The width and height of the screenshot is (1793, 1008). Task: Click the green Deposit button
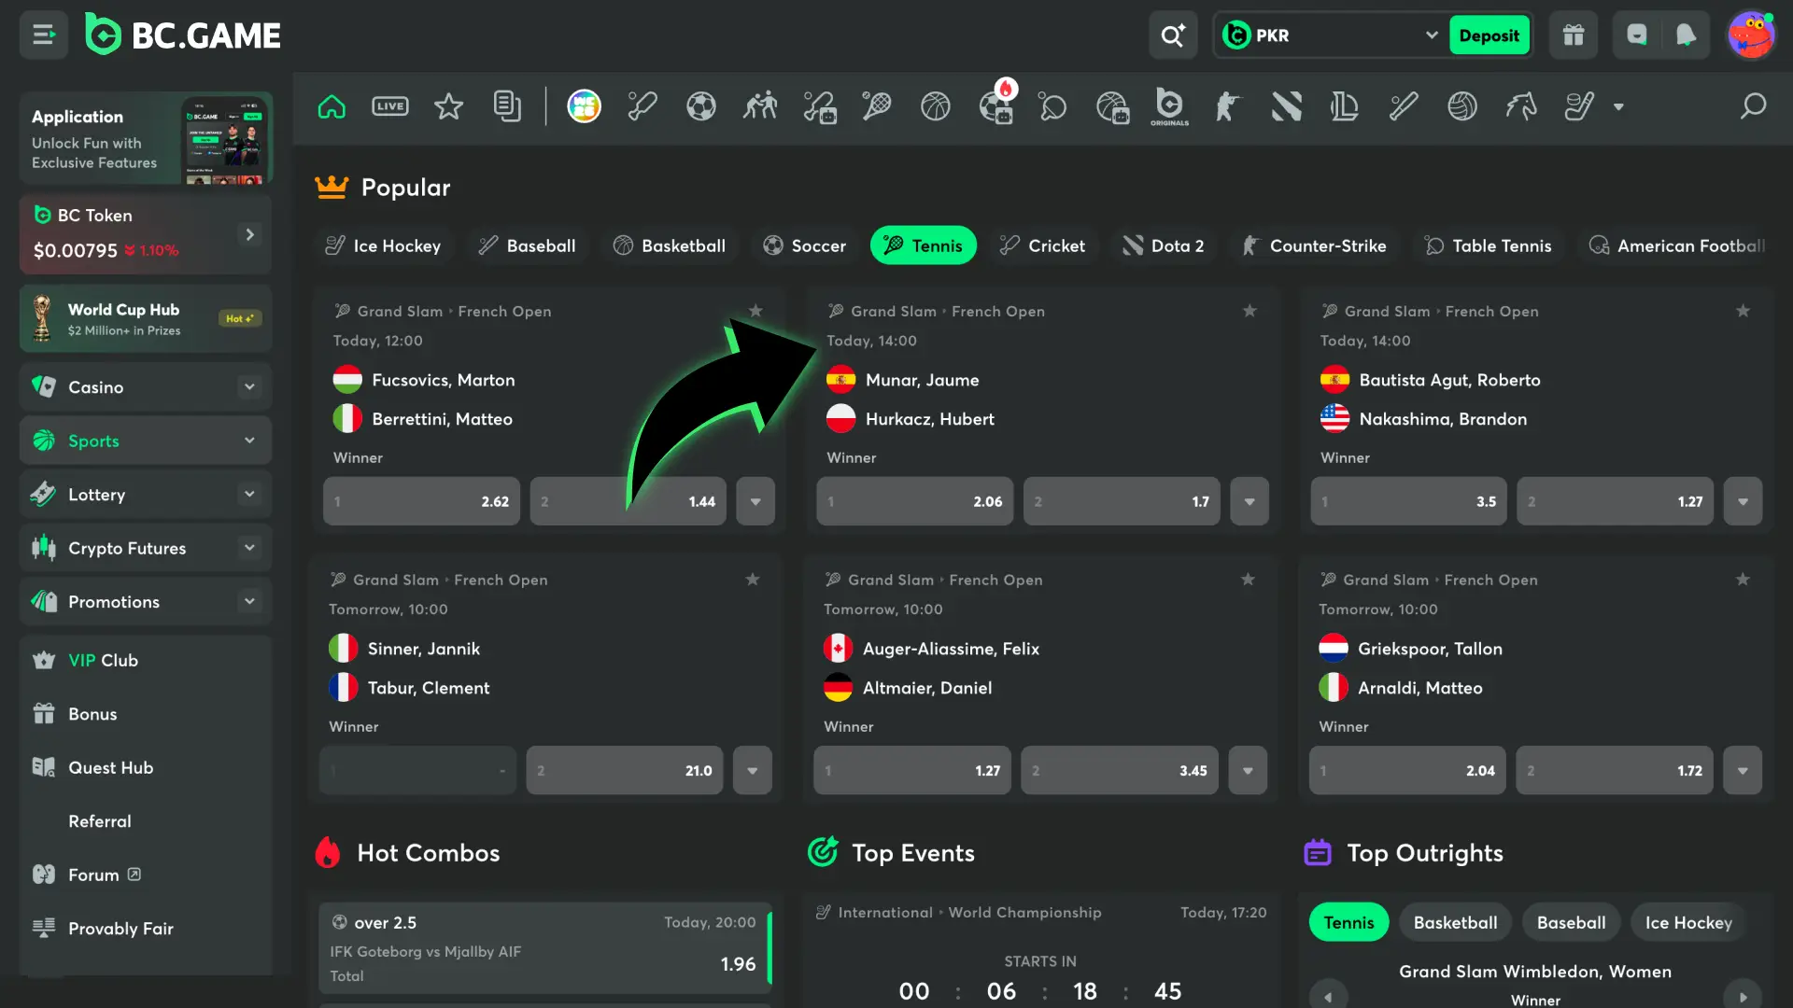[x=1489, y=35]
